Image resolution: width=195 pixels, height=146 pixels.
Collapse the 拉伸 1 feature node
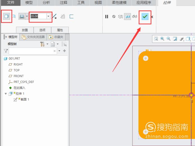click(x=6, y=94)
